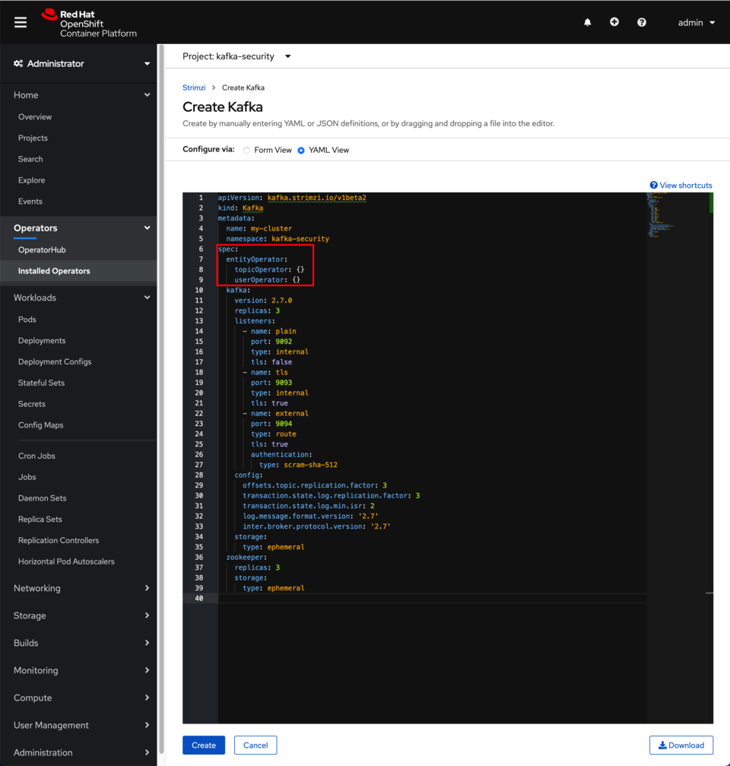
Task: Go to Overview in the sidebar
Action: coord(35,116)
